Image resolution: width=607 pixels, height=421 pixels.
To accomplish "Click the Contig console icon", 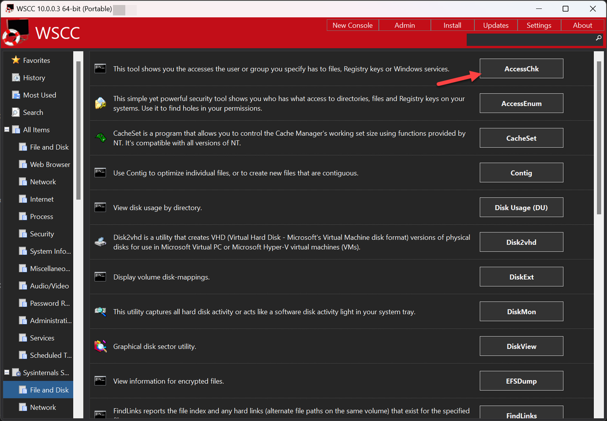I will tap(100, 173).
